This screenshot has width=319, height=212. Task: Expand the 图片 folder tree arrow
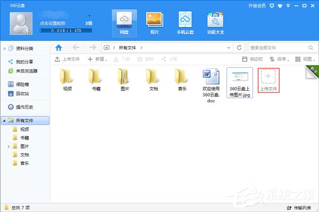9,146
